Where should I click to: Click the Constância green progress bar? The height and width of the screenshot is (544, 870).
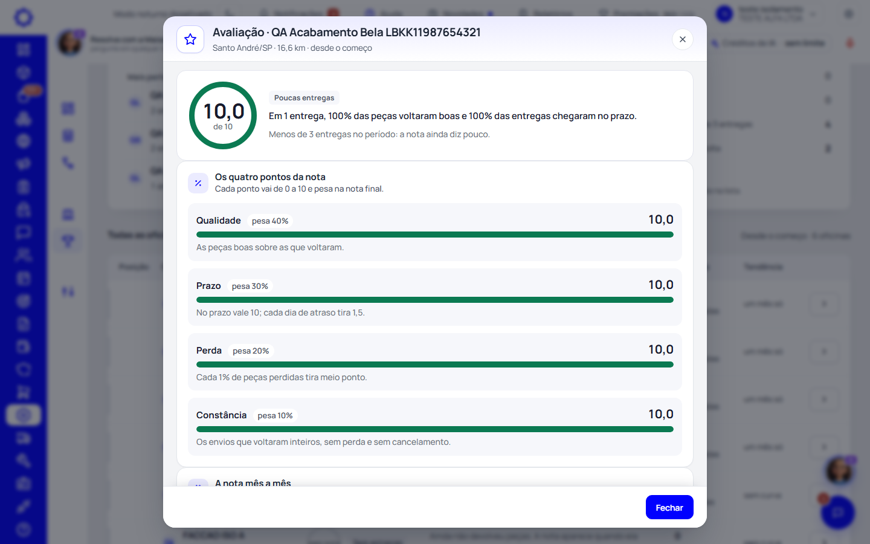(435, 429)
